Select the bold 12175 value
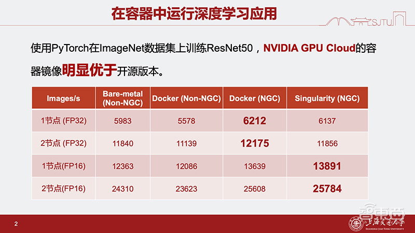 254,143
